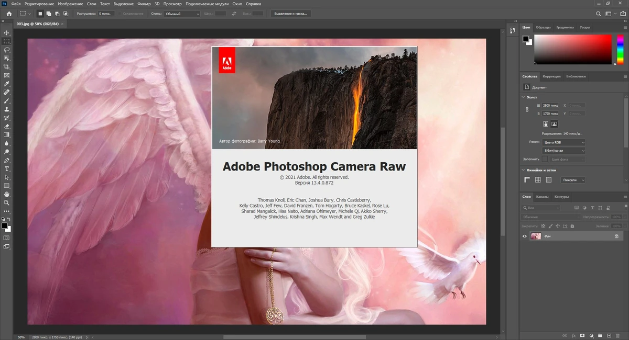
Task: Select the Zoom tool
Action: (x=7, y=202)
